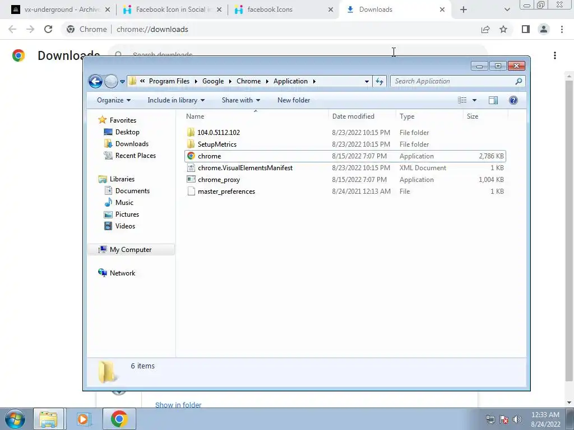Select chrome.VisualElementsManifest XML file icon
The image size is (574, 430).
point(191,167)
